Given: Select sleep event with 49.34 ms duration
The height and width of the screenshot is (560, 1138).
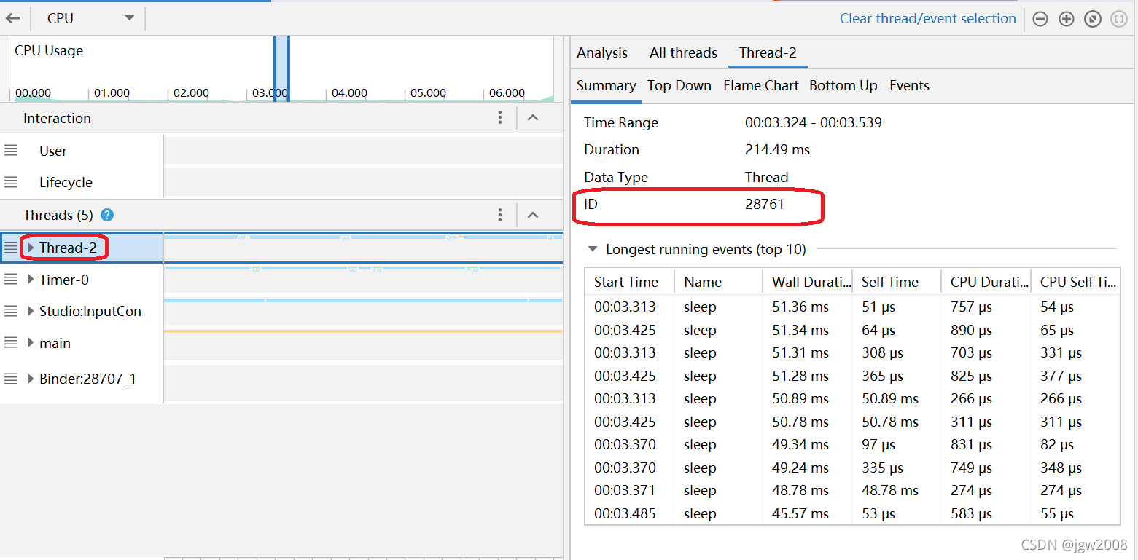Looking at the screenshot, I should tap(852, 444).
